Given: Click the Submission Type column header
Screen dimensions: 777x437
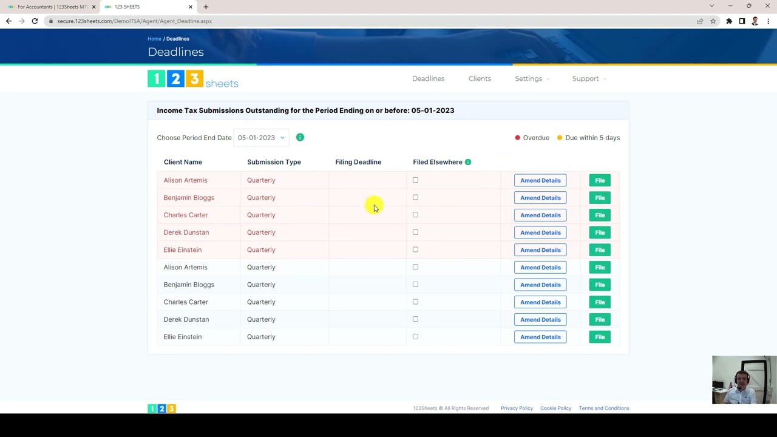Looking at the screenshot, I should click(x=274, y=162).
